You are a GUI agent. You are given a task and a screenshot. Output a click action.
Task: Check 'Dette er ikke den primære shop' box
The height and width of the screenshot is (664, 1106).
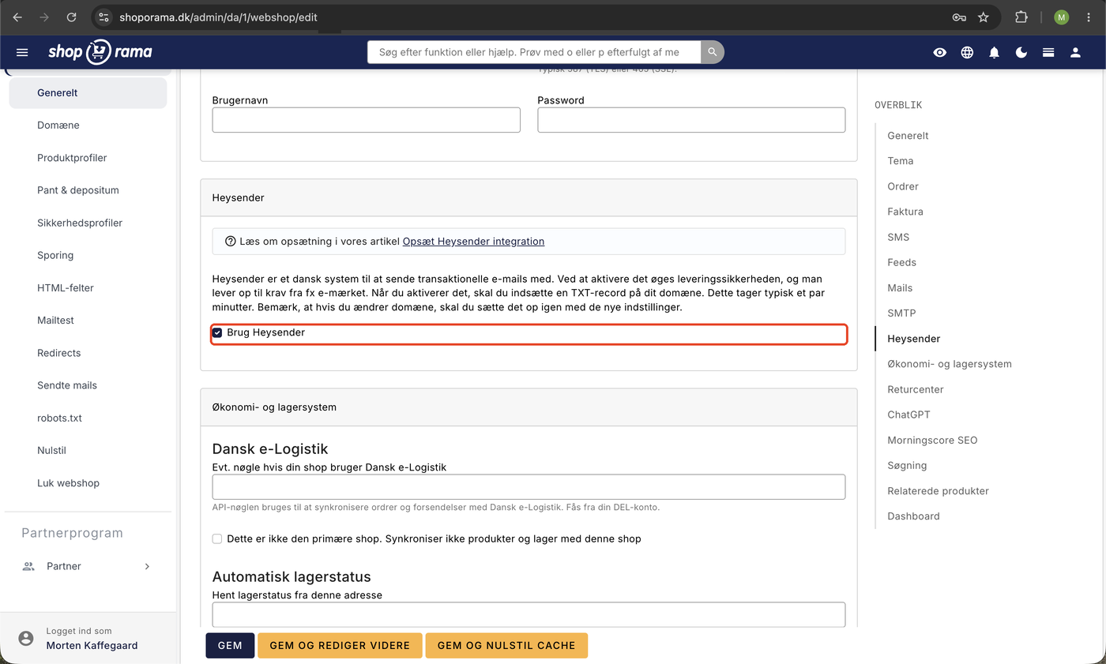point(217,538)
